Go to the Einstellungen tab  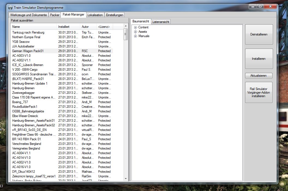pos(115,15)
